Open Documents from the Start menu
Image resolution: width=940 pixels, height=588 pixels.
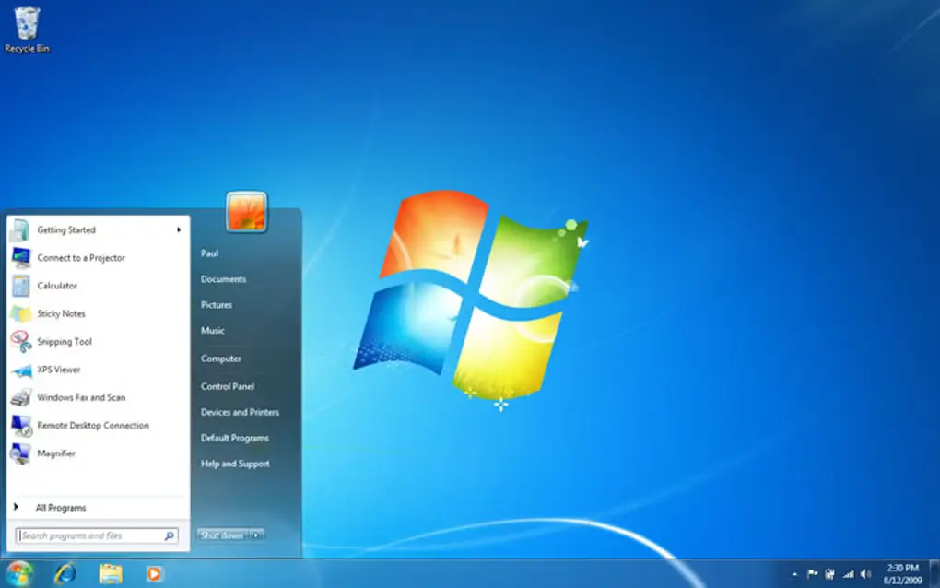221,279
